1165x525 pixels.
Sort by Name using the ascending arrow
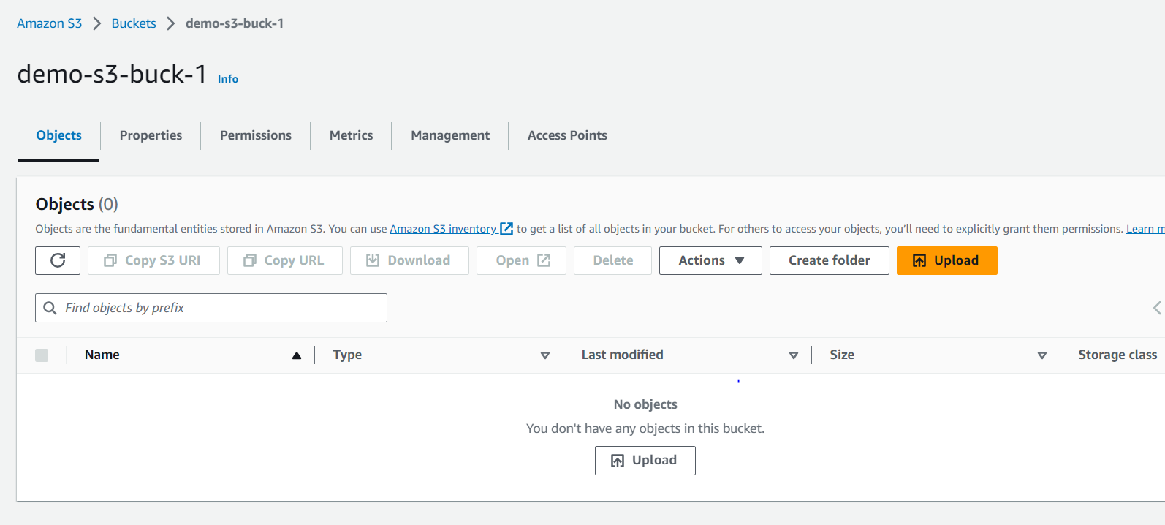click(x=297, y=355)
